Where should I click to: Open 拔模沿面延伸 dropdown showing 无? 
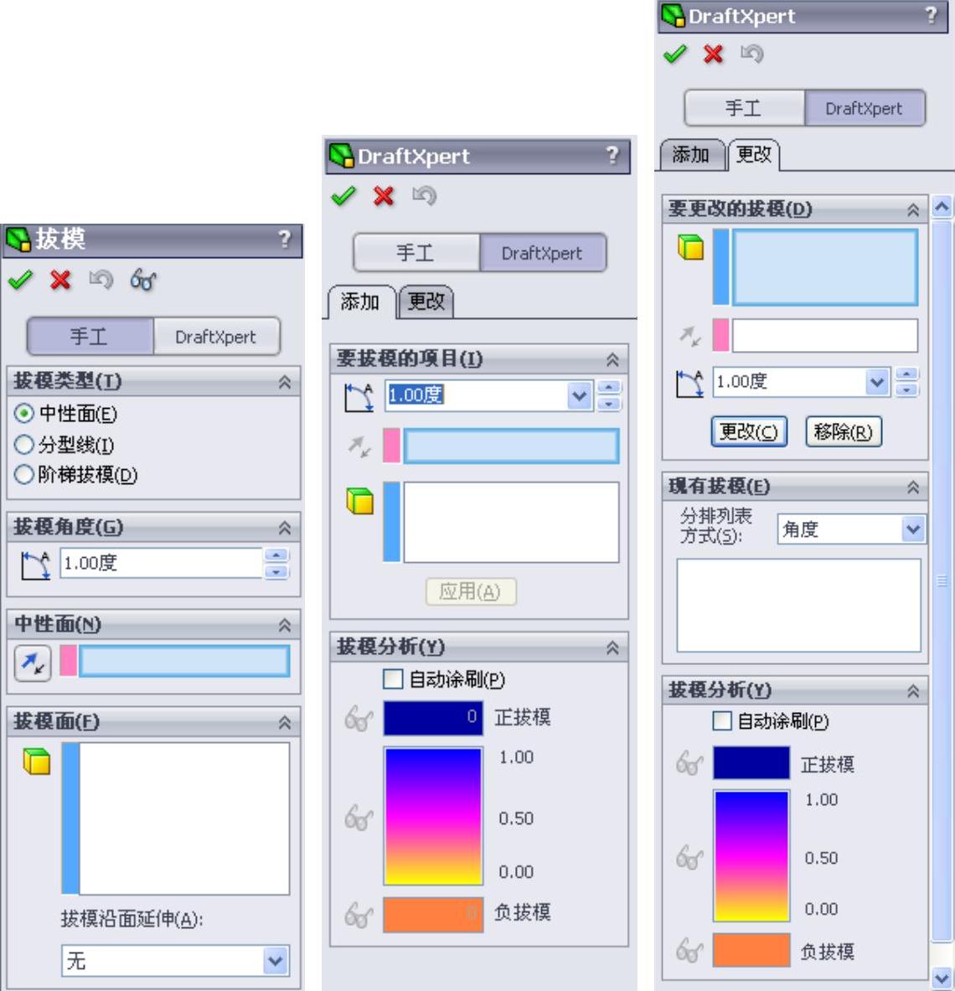click(176, 961)
